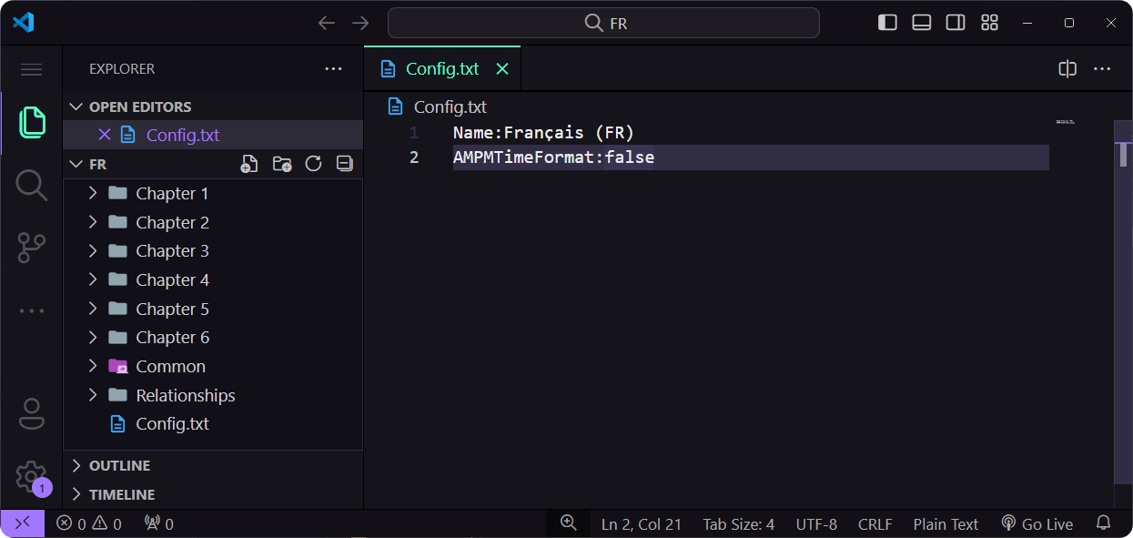Open the Manage settings gear
Screen dimensions: 1133x538
pyautogui.click(x=30, y=475)
